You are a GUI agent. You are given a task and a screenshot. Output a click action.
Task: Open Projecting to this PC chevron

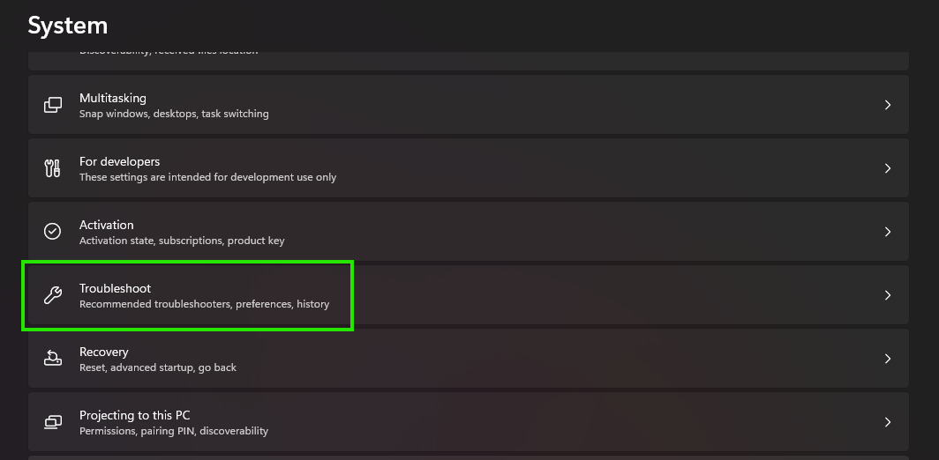[888, 422]
